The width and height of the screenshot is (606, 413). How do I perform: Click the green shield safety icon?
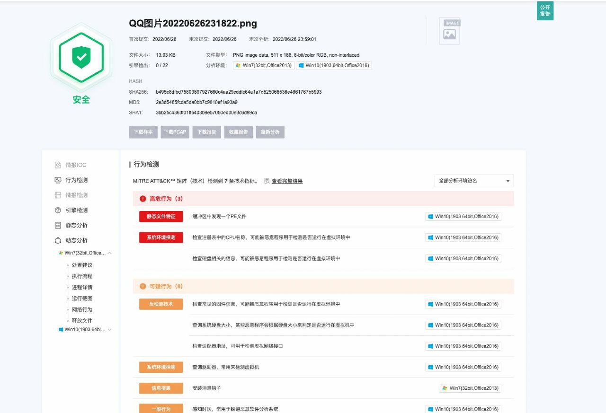81,57
